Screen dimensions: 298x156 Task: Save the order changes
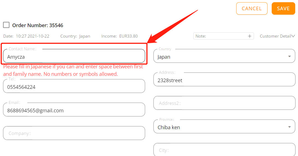coord(283,9)
